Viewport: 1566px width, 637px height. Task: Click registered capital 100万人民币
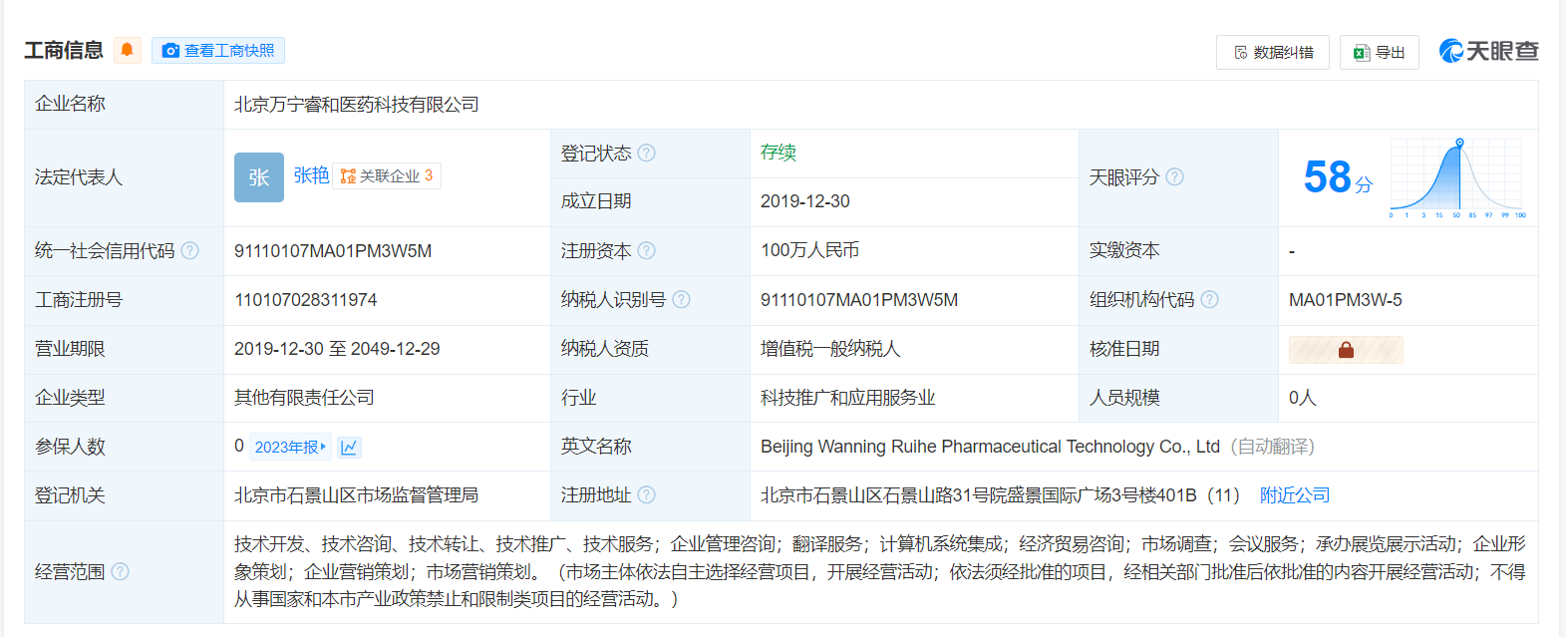810,250
